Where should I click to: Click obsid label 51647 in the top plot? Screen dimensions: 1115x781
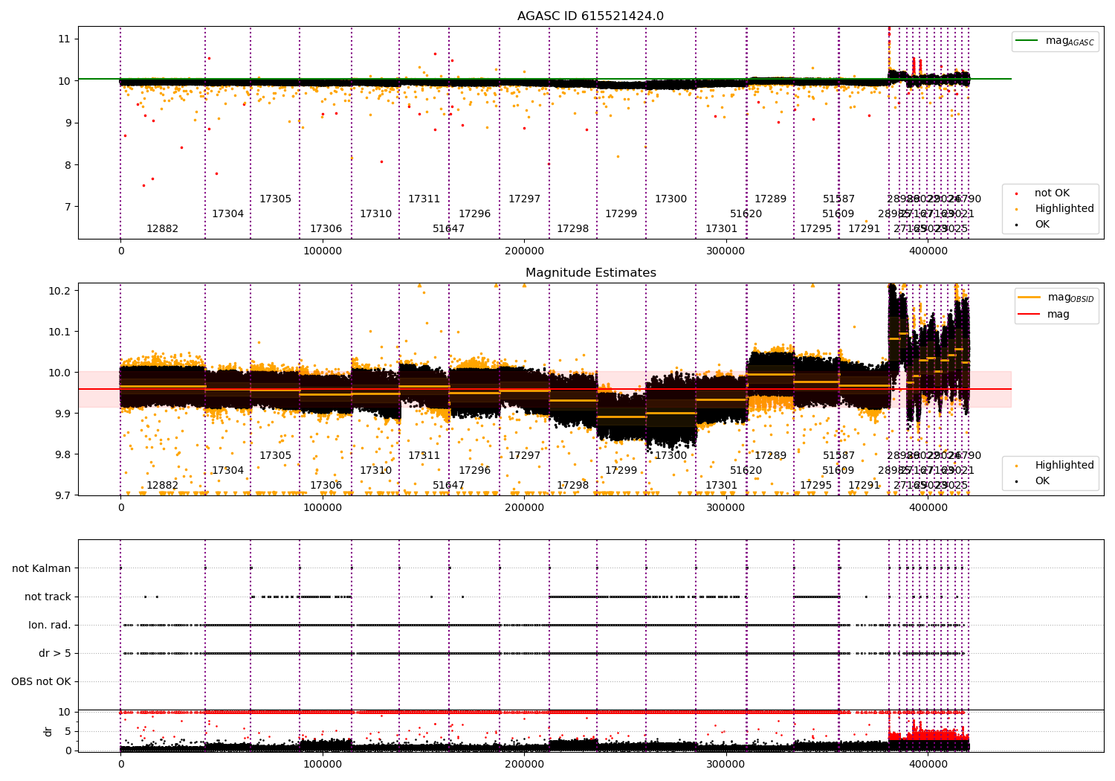coord(448,229)
